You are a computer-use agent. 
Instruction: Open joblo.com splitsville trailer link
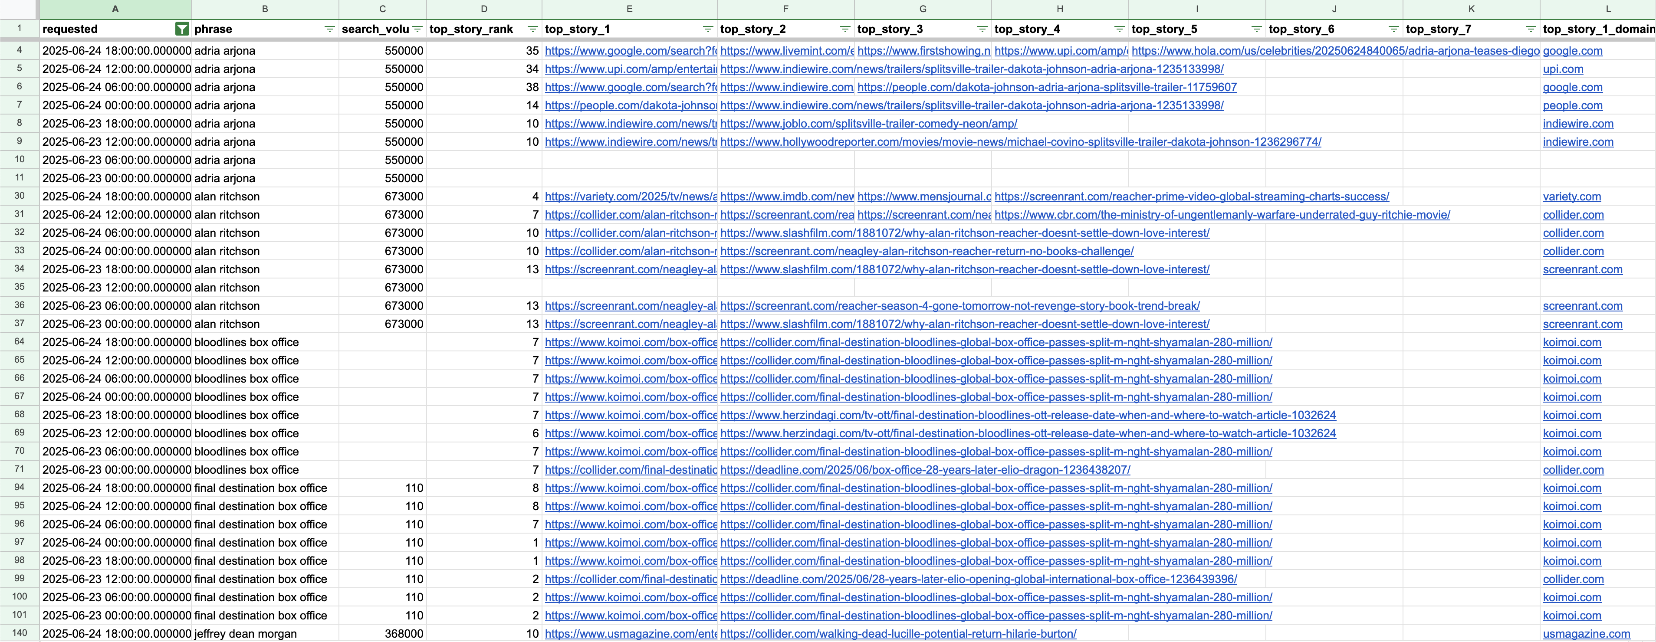(x=868, y=124)
